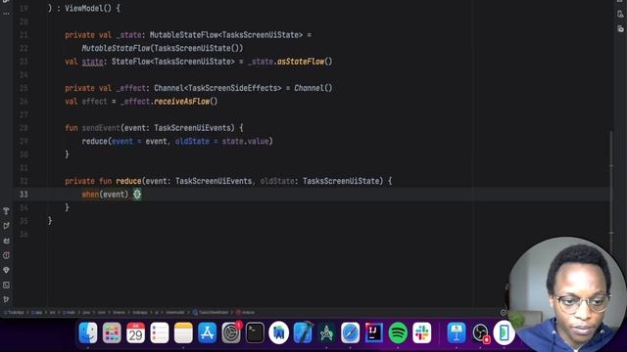Open Xcode from the dock
Viewport: 627px width, 352px height.
click(x=303, y=332)
